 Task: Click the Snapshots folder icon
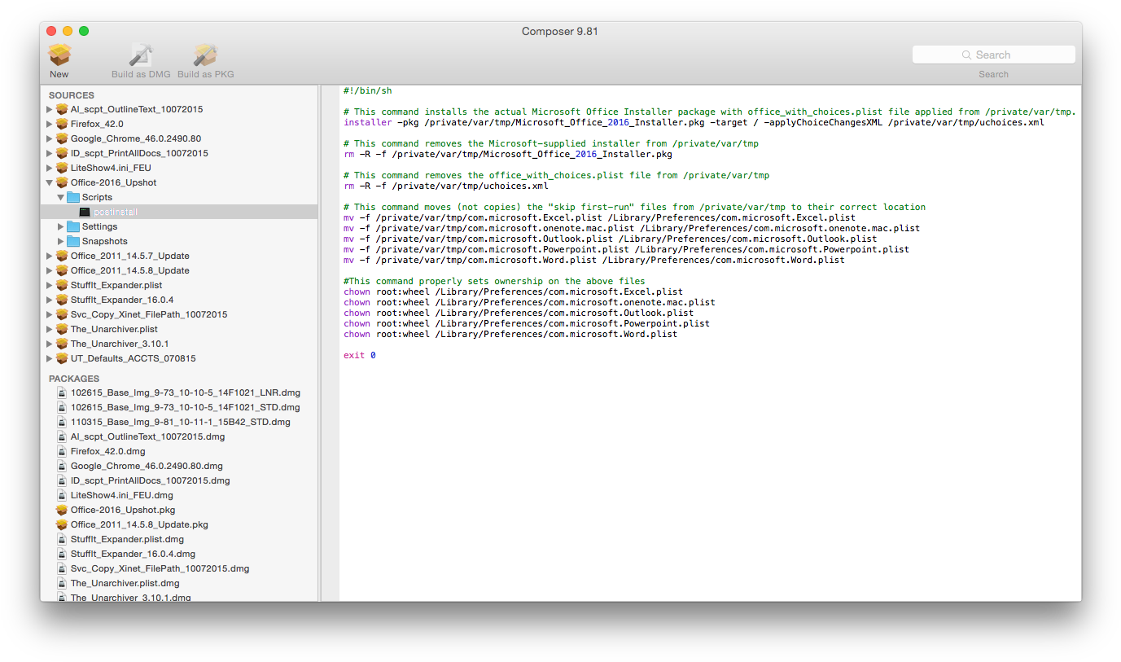[73, 240]
